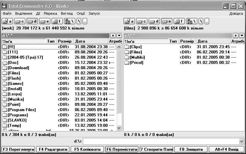
Task: Go to parent directory in right panel
Action: click(x=207, y=21)
